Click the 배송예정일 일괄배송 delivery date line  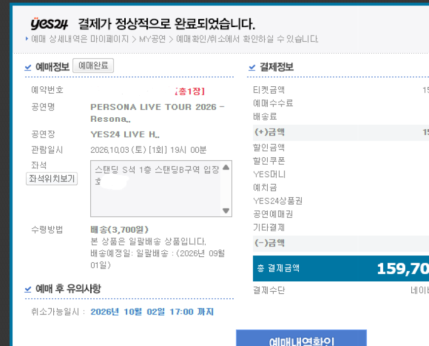tap(158, 259)
